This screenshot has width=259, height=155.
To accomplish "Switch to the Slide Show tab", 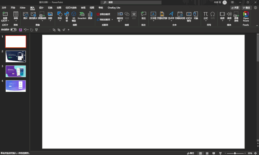I will point(71,8).
